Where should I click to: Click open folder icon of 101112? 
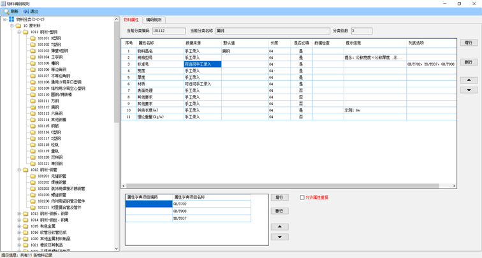point(33,107)
